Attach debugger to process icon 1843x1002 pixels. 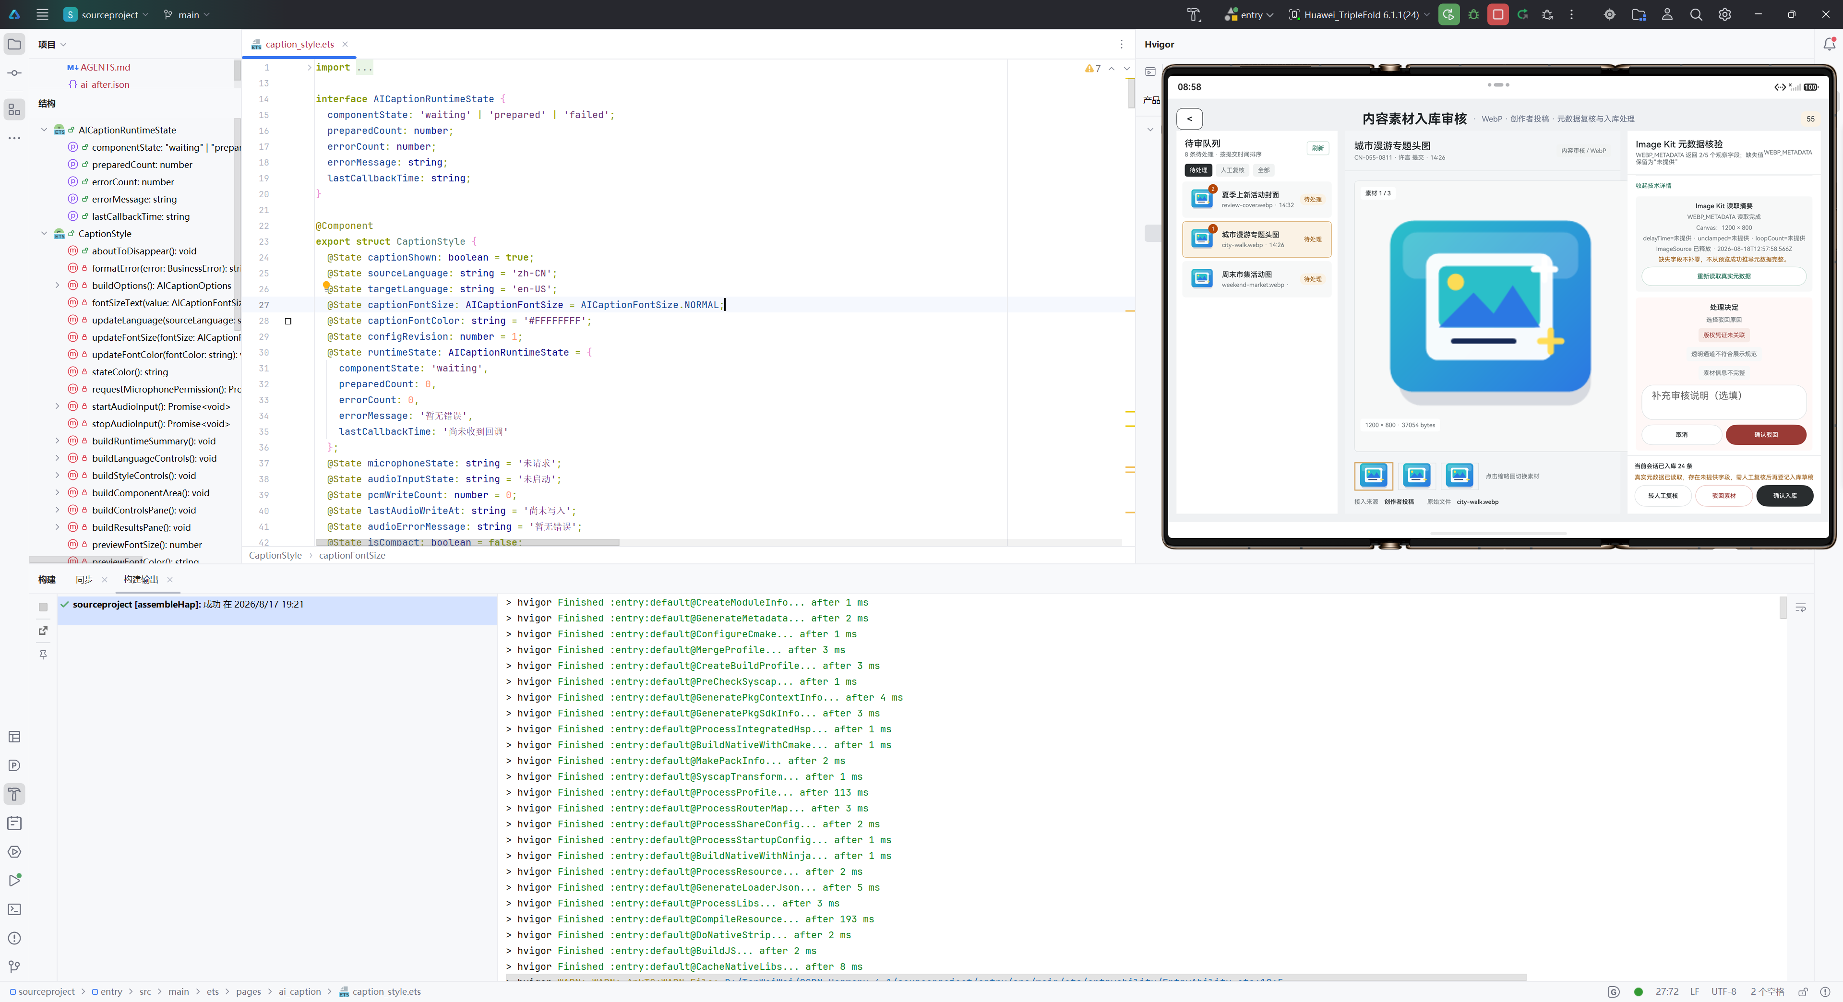click(x=1547, y=14)
